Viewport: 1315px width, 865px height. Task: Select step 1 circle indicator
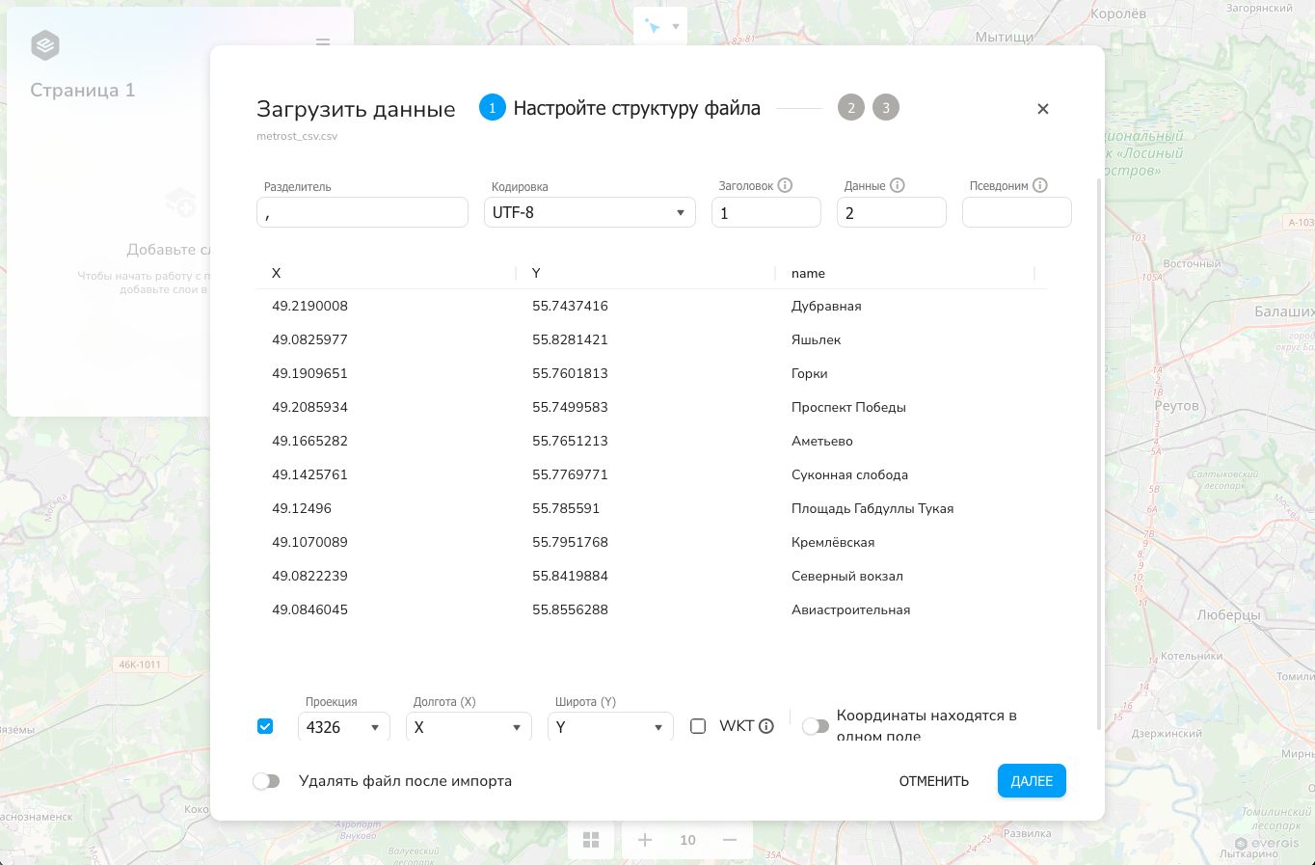coord(493,107)
